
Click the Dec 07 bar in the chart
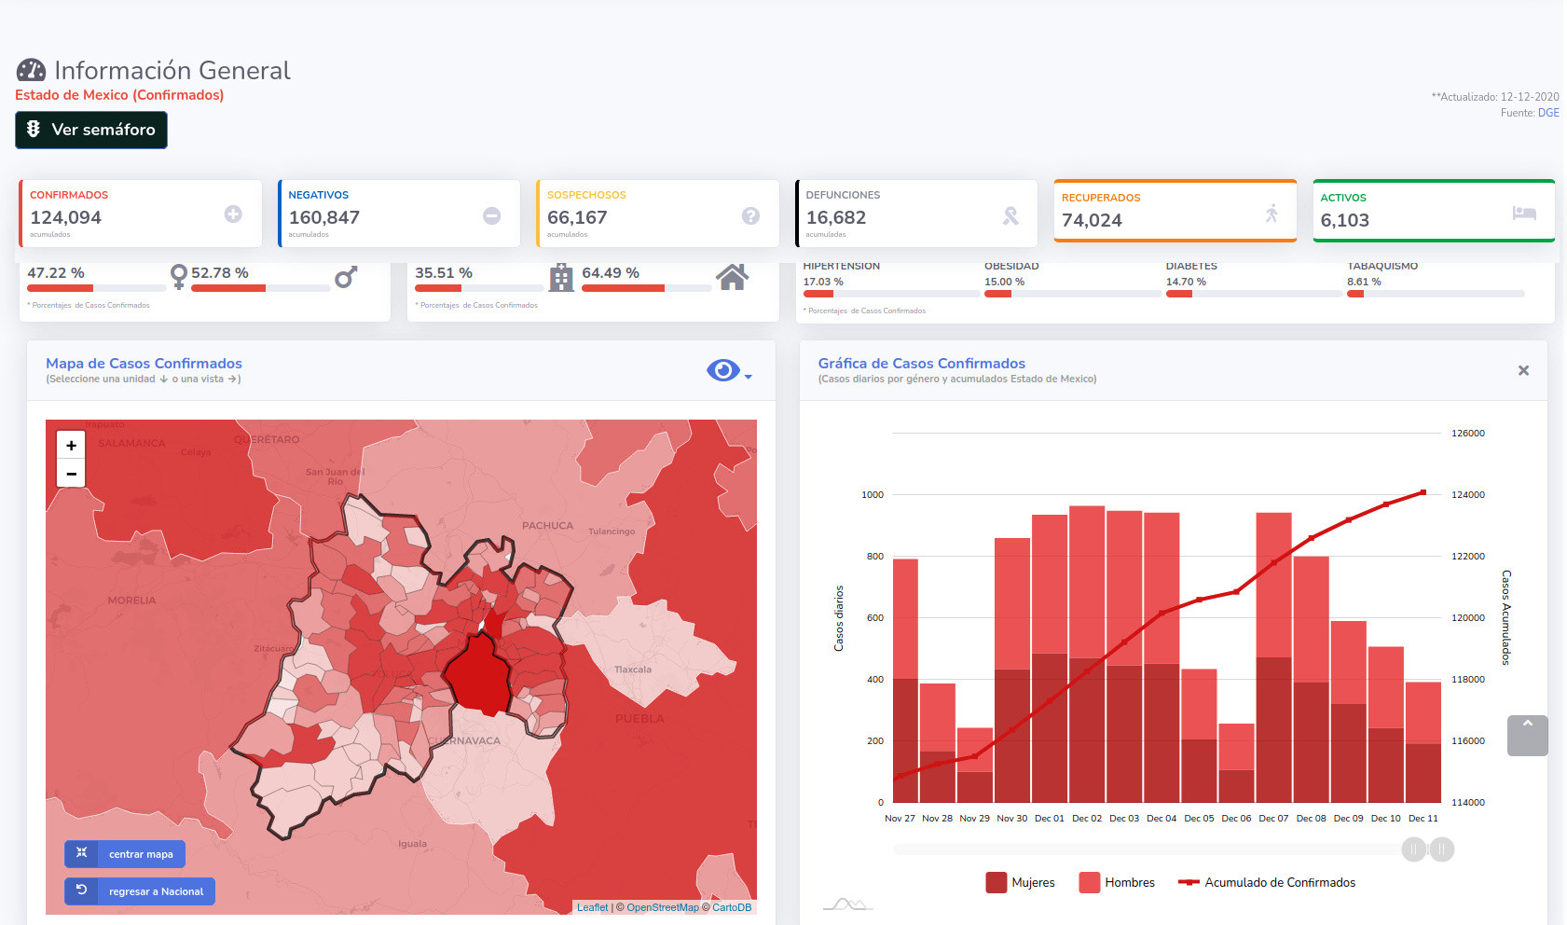[1273, 657]
